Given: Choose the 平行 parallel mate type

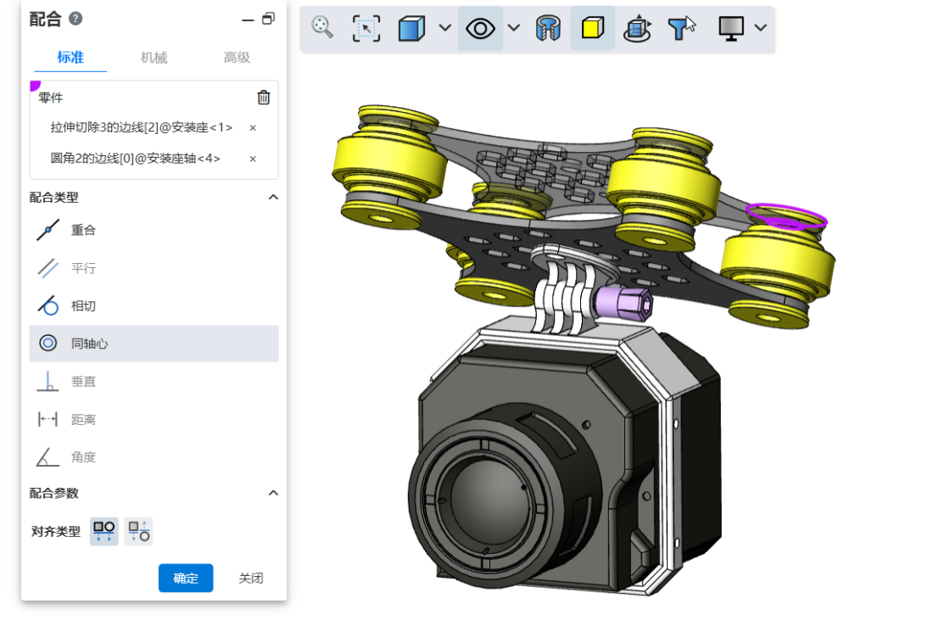Looking at the screenshot, I should tap(154, 268).
